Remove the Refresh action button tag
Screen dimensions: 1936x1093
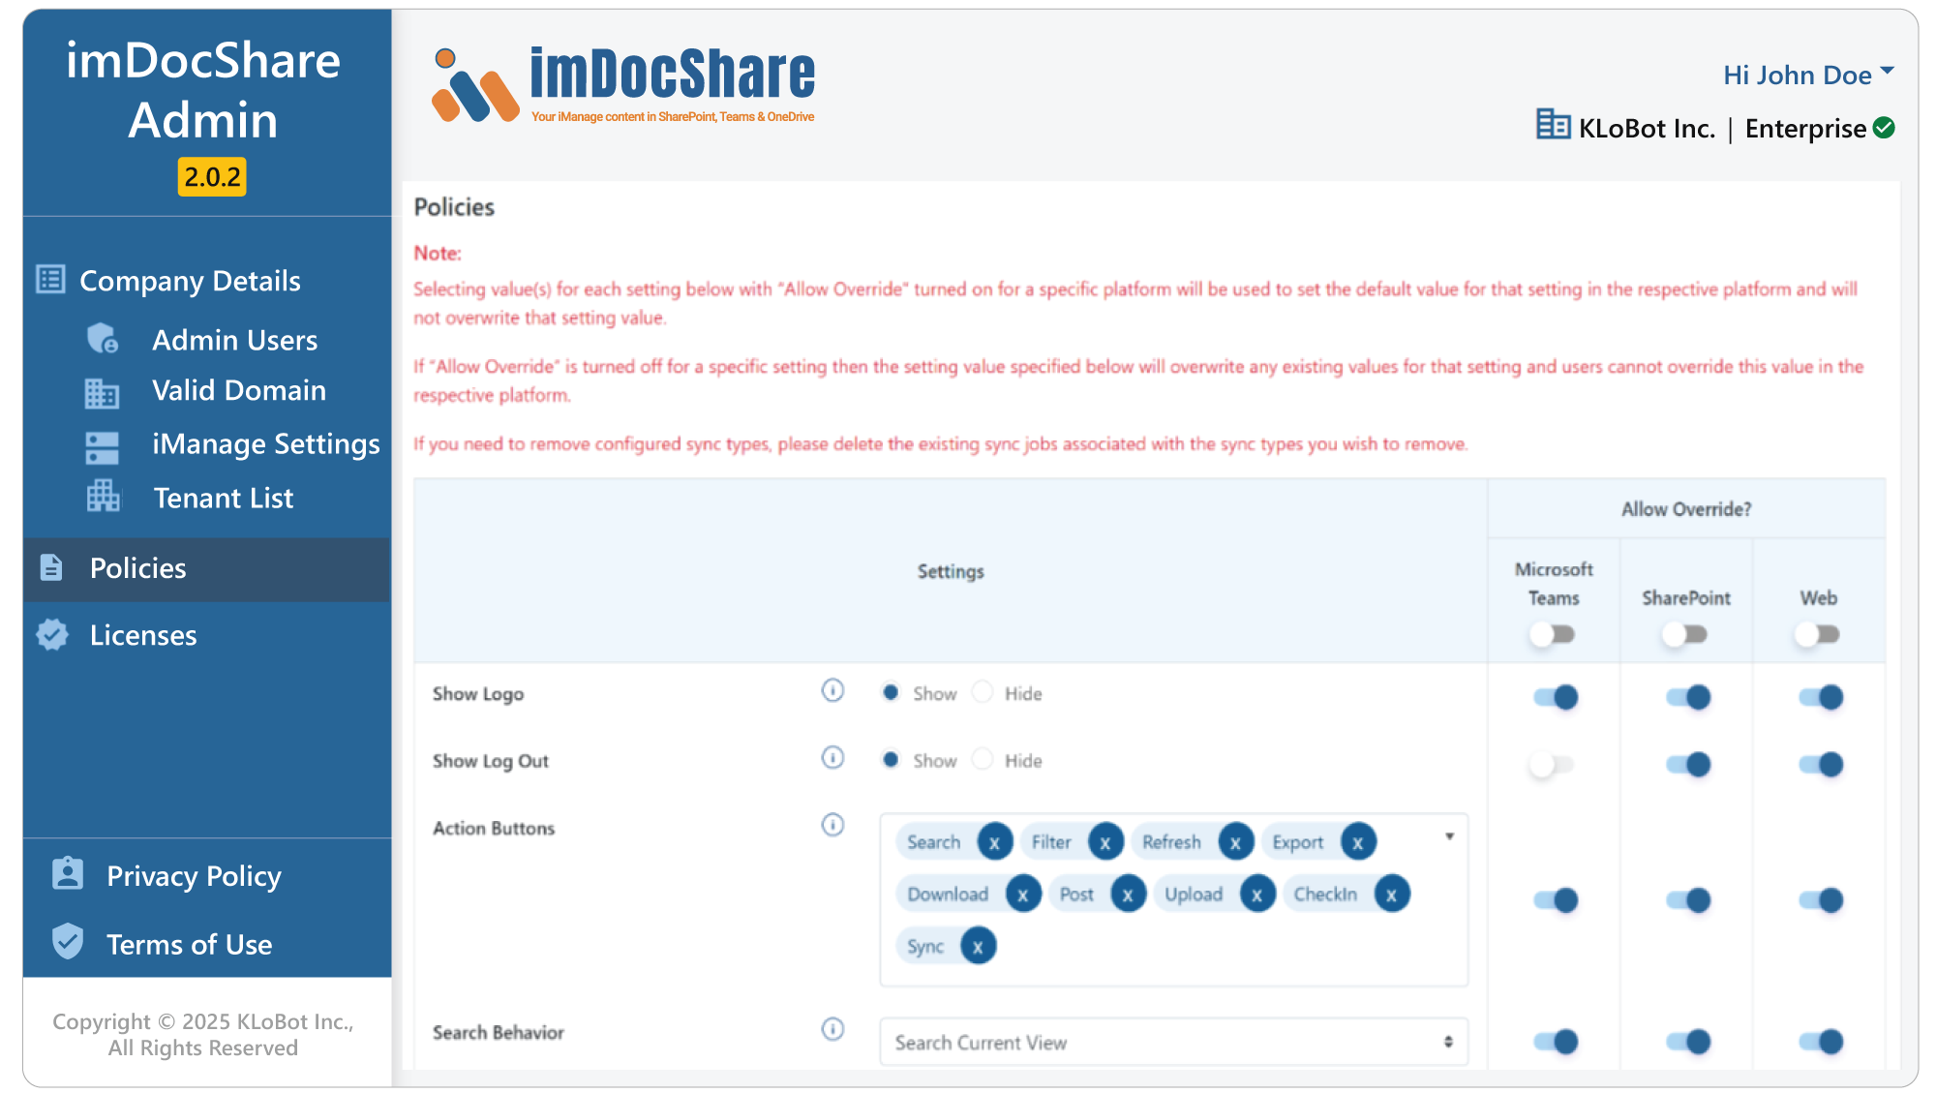[1235, 842]
